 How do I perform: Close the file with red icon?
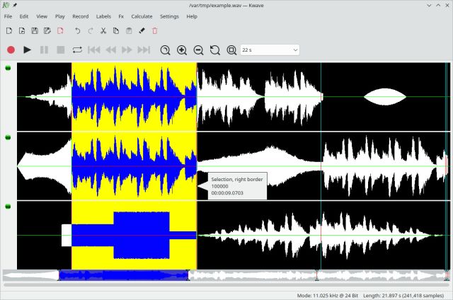point(60,30)
